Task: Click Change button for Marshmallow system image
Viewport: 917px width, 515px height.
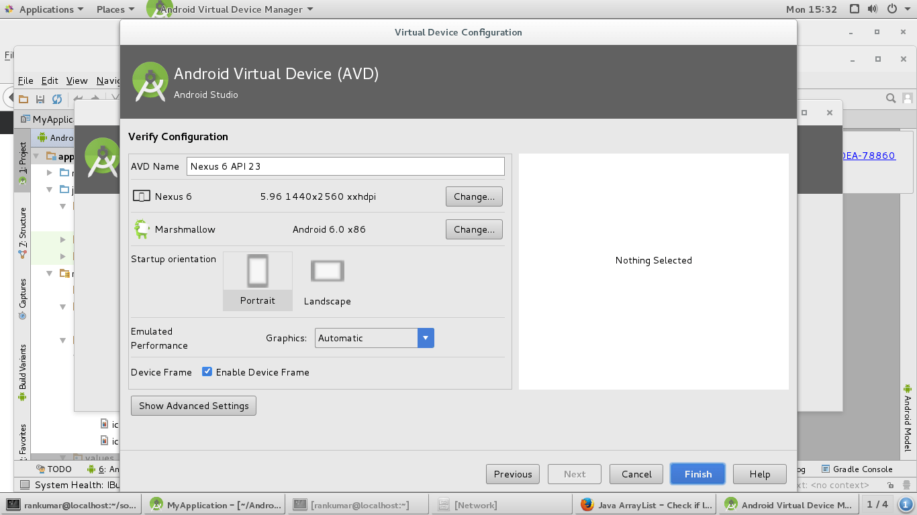Action: pyautogui.click(x=474, y=229)
